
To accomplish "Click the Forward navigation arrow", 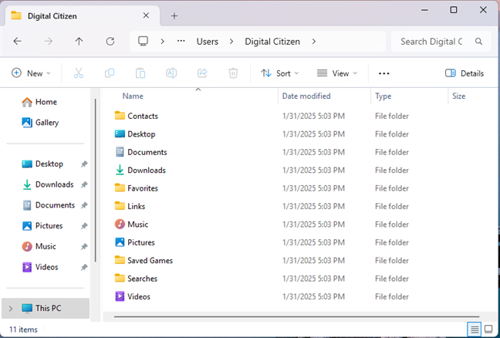I will click(48, 41).
